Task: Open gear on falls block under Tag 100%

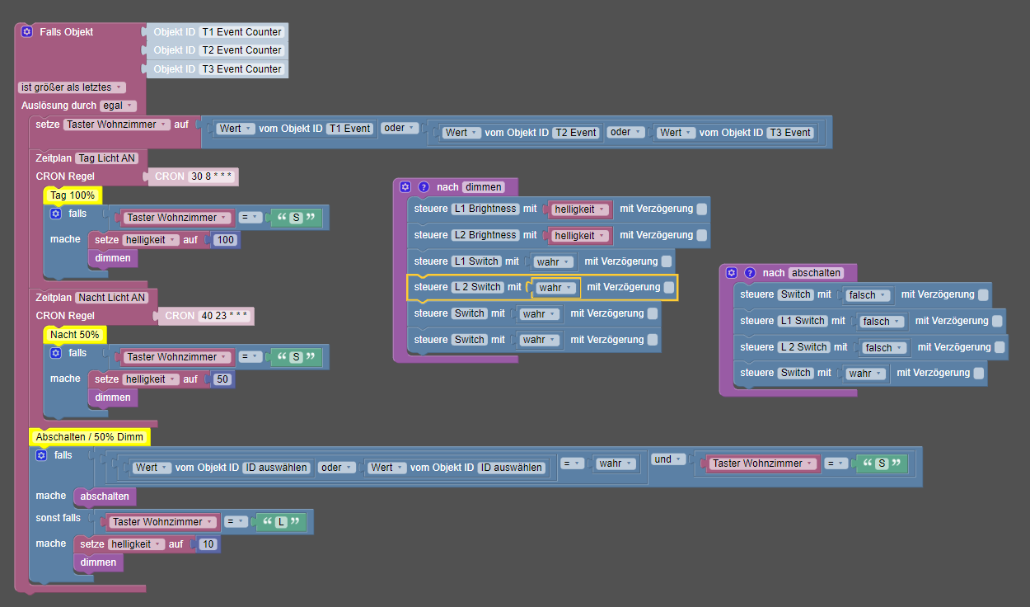Action: 55,214
